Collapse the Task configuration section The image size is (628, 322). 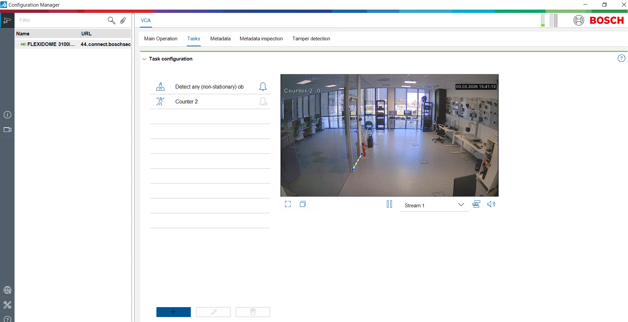point(144,59)
